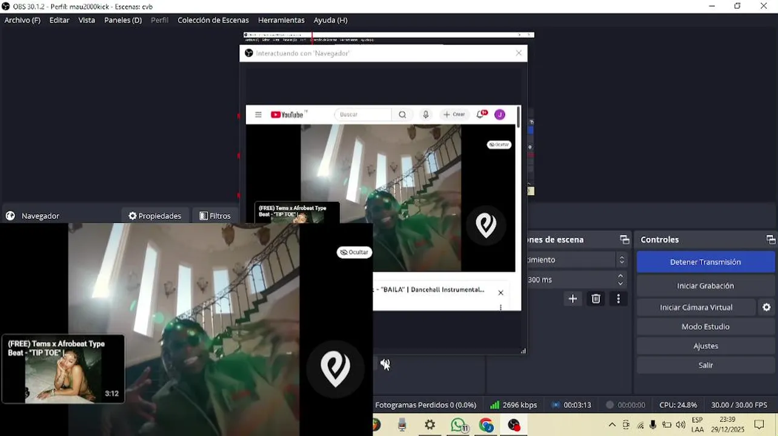Open Filtros for the Navegador source
778x436 pixels.
tap(215, 216)
